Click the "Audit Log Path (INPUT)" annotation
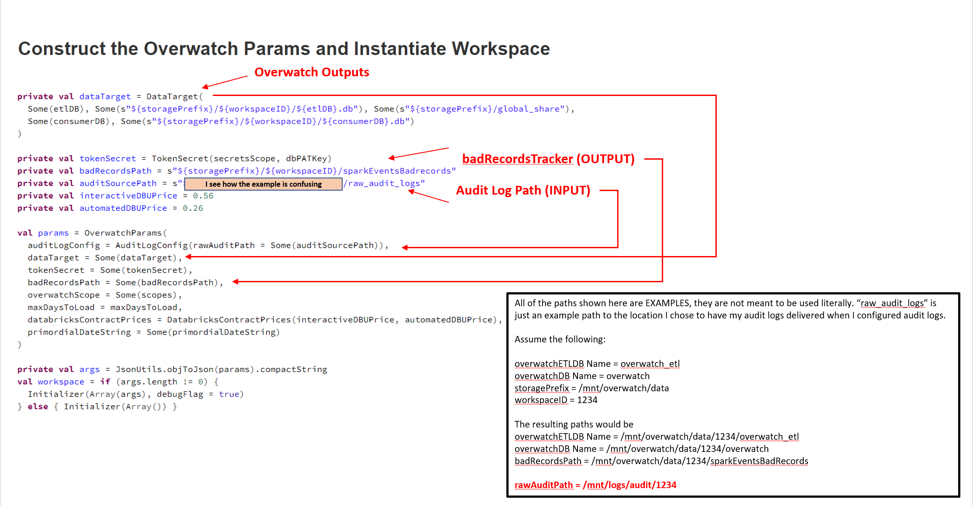973x506 pixels. 523,190
